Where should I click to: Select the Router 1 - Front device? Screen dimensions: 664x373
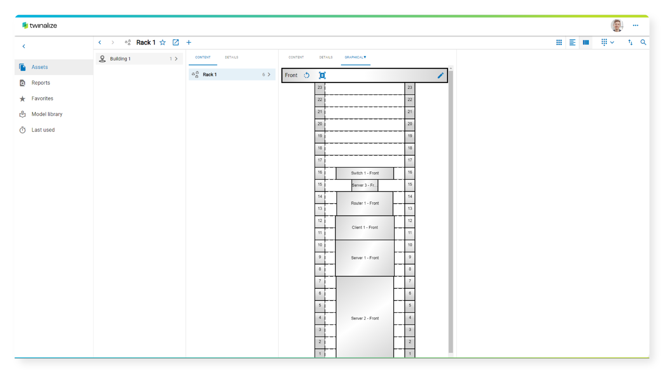[365, 203]
